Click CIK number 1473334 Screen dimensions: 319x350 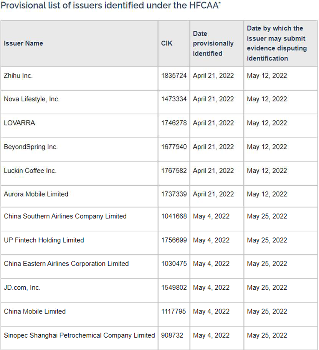[x=174, y=99]
